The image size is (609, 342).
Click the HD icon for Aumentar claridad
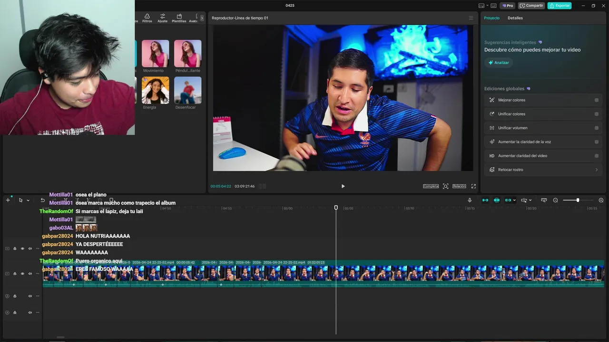pos(492,156)
